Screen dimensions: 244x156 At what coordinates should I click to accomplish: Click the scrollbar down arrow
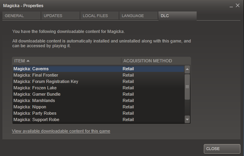(x=187, y=119)
